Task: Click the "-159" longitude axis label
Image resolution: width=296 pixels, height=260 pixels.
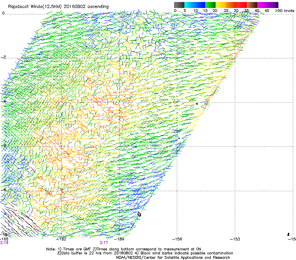Action: [x=119, y=239]
